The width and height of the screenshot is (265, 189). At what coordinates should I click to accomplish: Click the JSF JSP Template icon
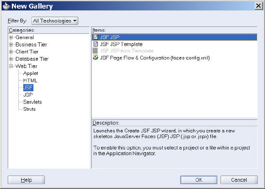click(95, 44)
